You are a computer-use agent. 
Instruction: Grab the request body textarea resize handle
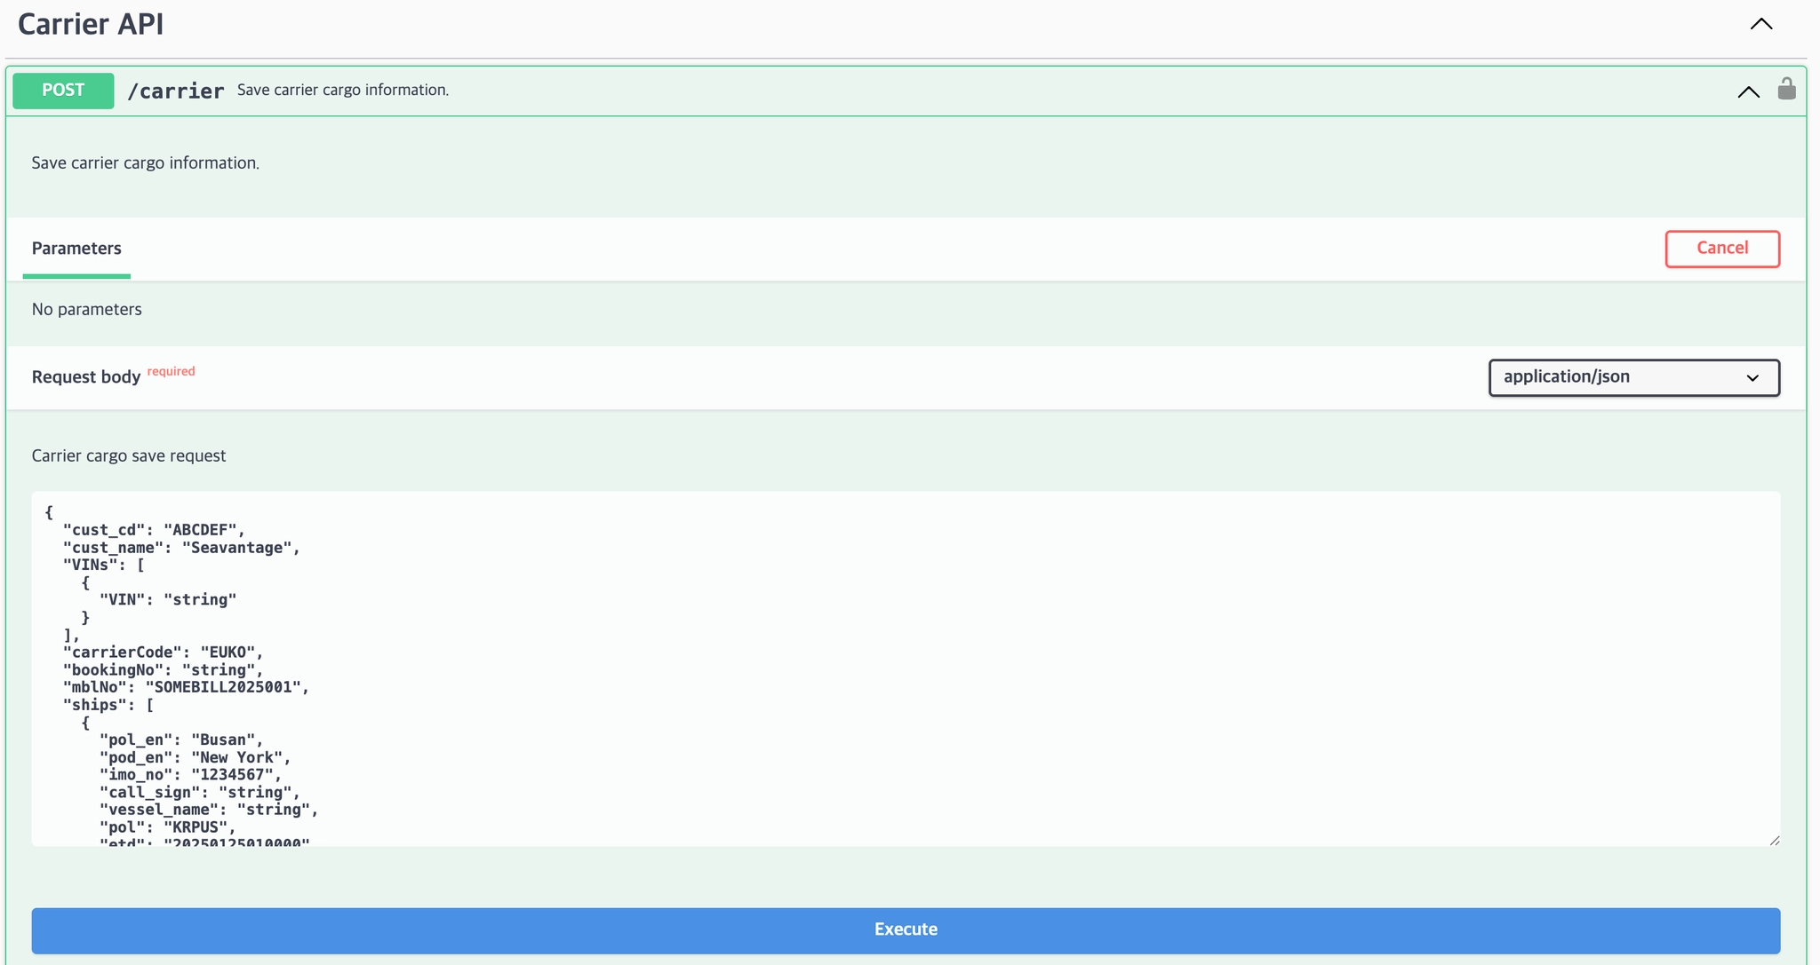(x=1774, y=840)
